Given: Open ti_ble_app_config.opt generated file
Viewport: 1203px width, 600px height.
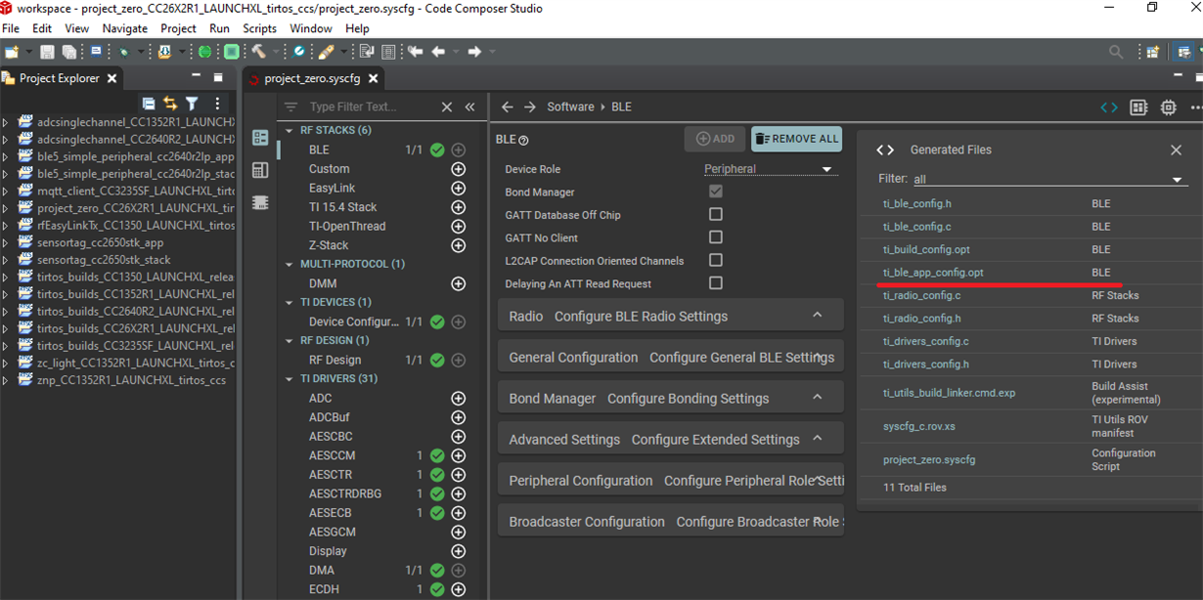Looking at the screenshot, I should coord(933,273).
